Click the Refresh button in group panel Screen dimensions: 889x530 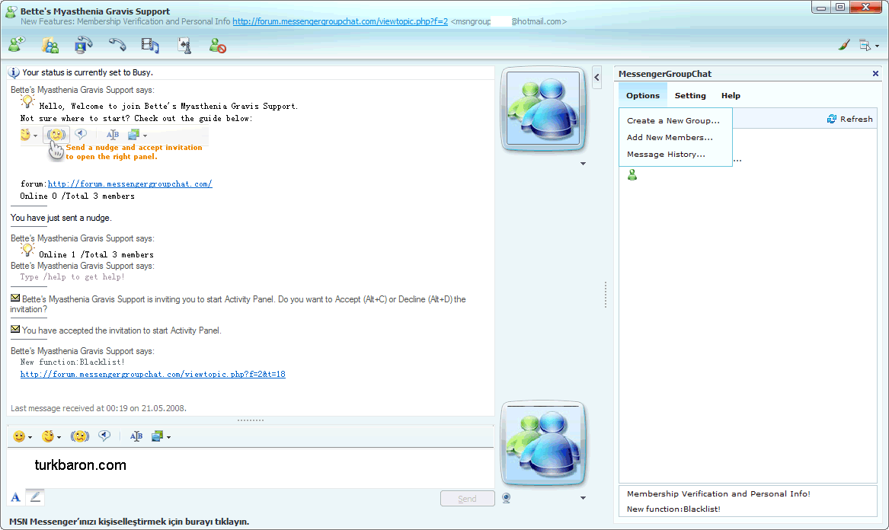(849, 119)
